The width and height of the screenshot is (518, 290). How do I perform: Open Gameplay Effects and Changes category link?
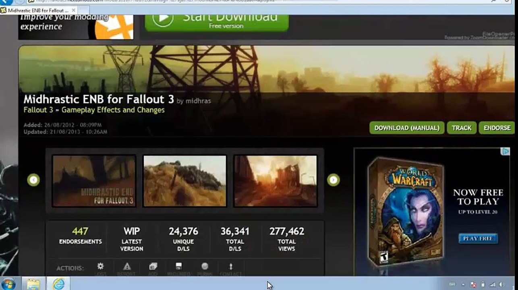point(113,110)
